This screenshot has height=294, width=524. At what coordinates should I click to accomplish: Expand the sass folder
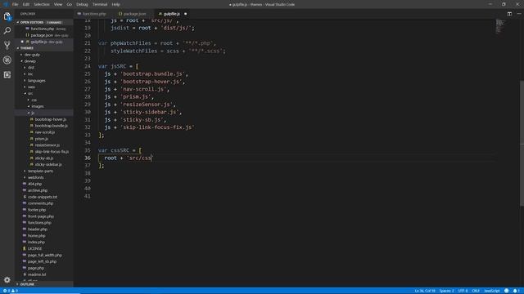click(x=43, y=87)
